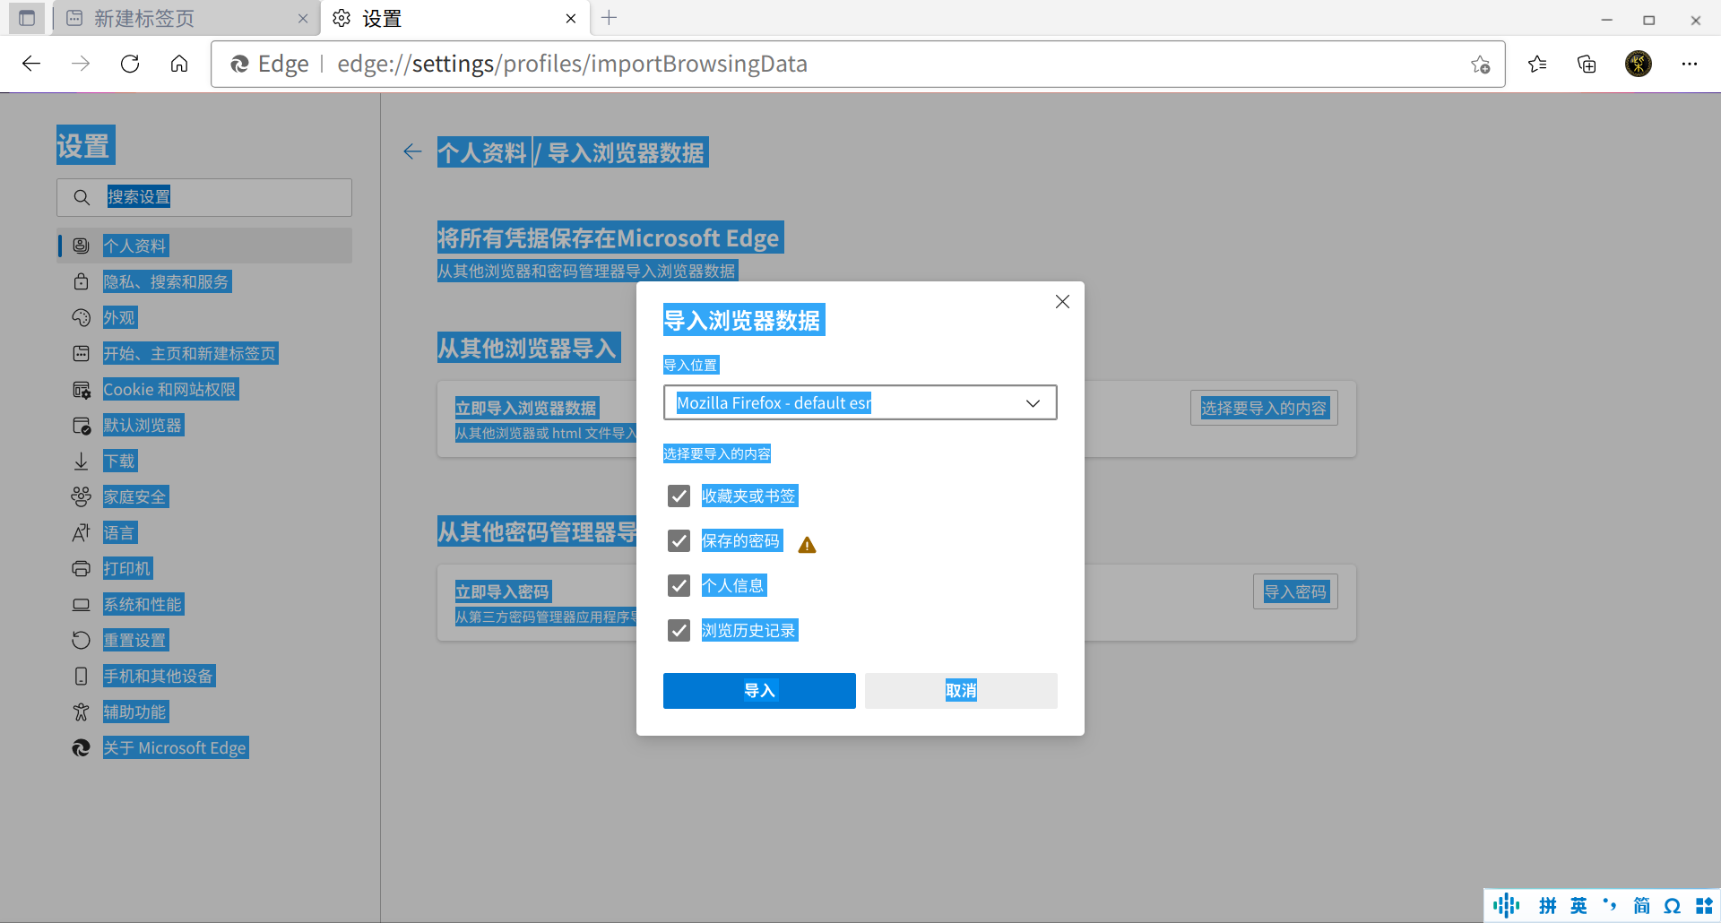Close the 新建标签页 tab
Image resolution: width=1721 pixels, height=923 pixels.
[x=303, y=19]
